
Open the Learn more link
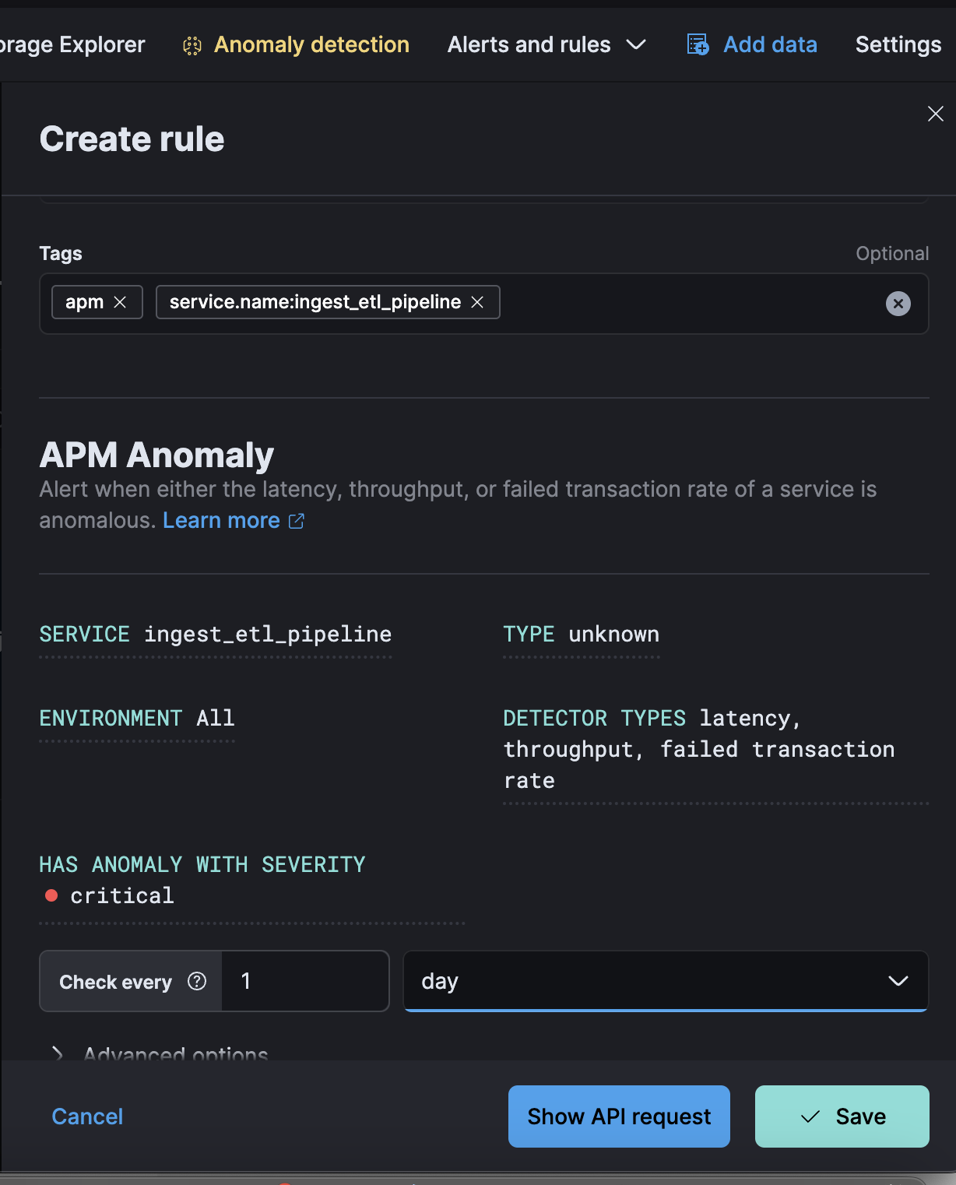tap(221, 520)
